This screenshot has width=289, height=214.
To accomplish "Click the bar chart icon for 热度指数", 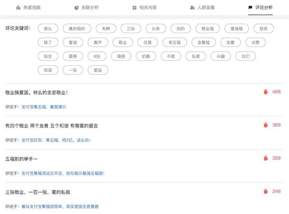I will pos(18,8).
